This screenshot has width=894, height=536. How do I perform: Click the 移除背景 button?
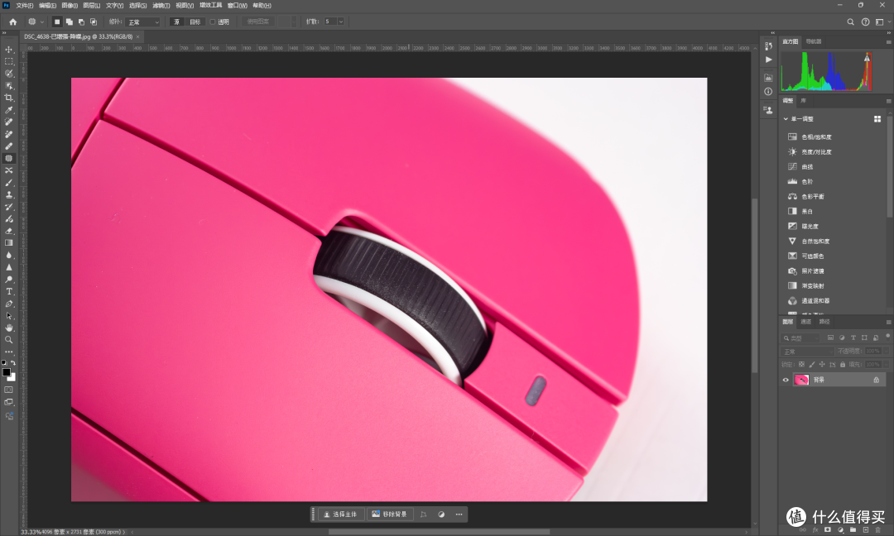click(x=389, y=514)
